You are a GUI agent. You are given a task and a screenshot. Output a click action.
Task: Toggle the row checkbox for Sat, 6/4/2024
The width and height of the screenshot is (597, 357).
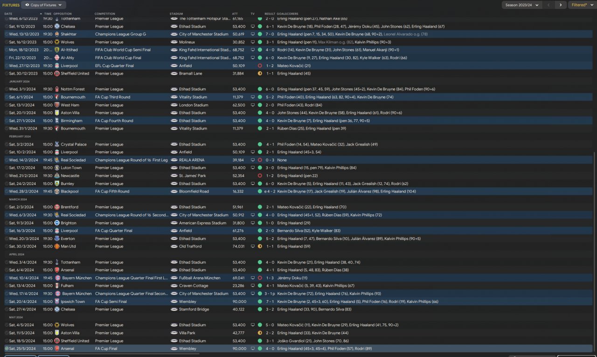click(7, 270)
